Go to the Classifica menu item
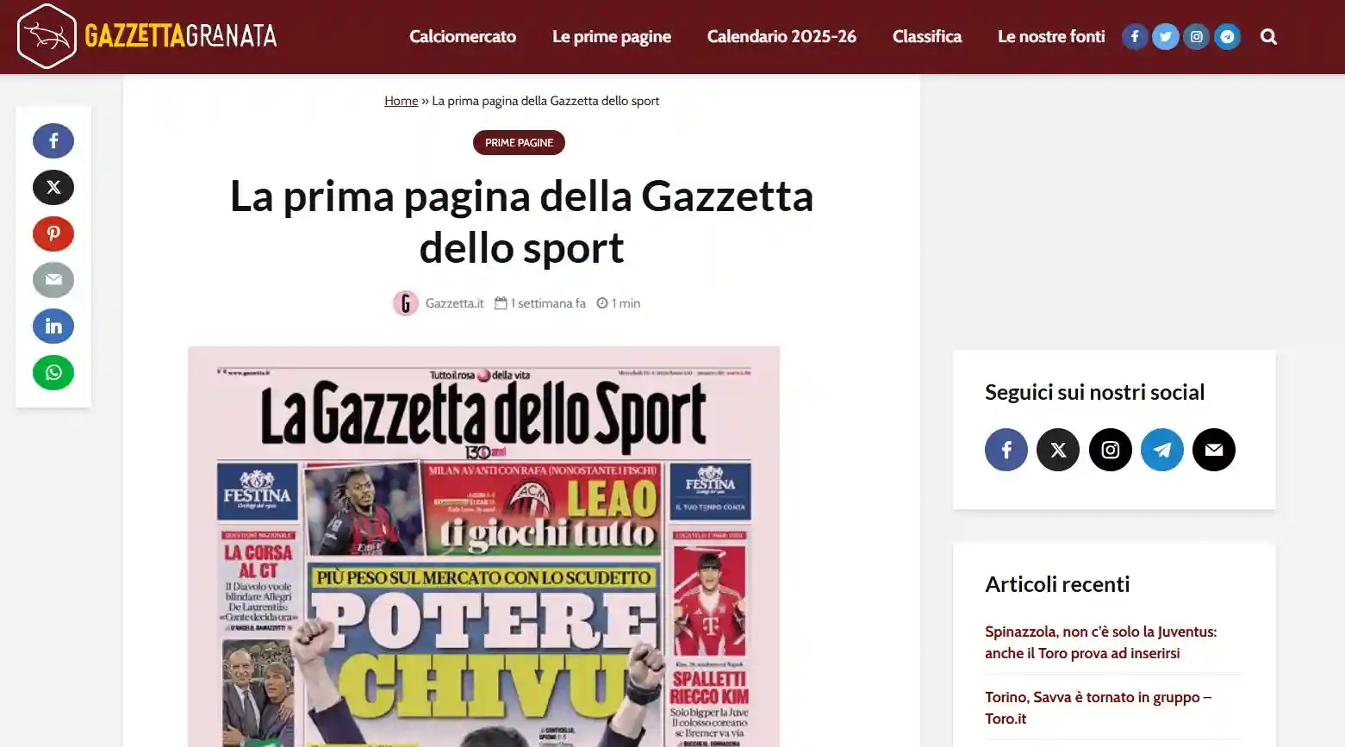Screen dimensions: 1345x747 pos(927,36)
